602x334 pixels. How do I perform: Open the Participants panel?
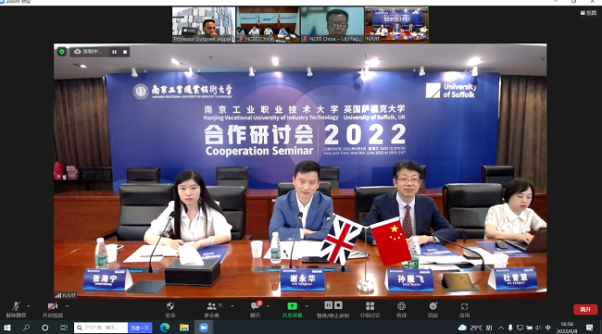(211, 309)
